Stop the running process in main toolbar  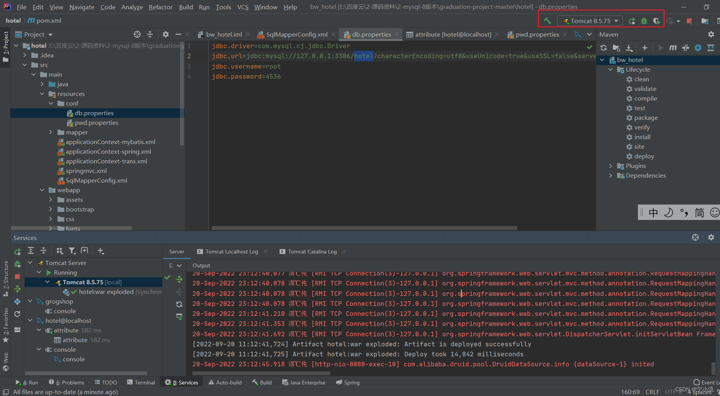[689, 21]
